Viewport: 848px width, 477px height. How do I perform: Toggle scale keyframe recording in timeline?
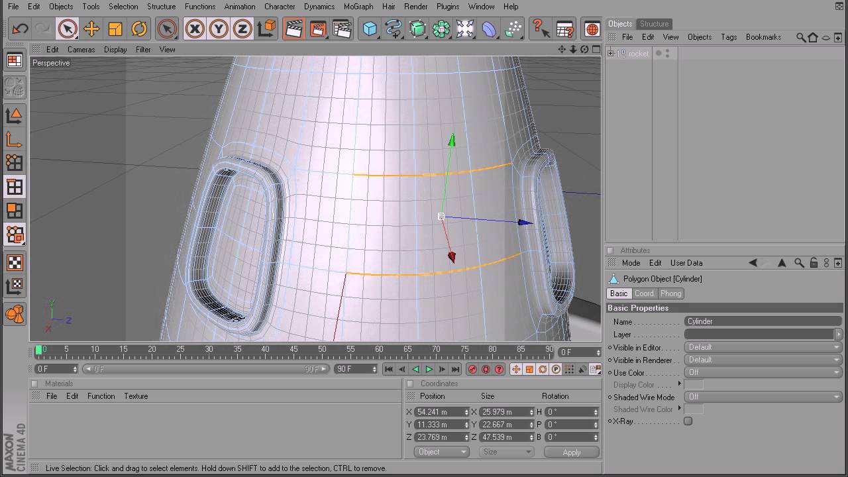pos(529,369)
